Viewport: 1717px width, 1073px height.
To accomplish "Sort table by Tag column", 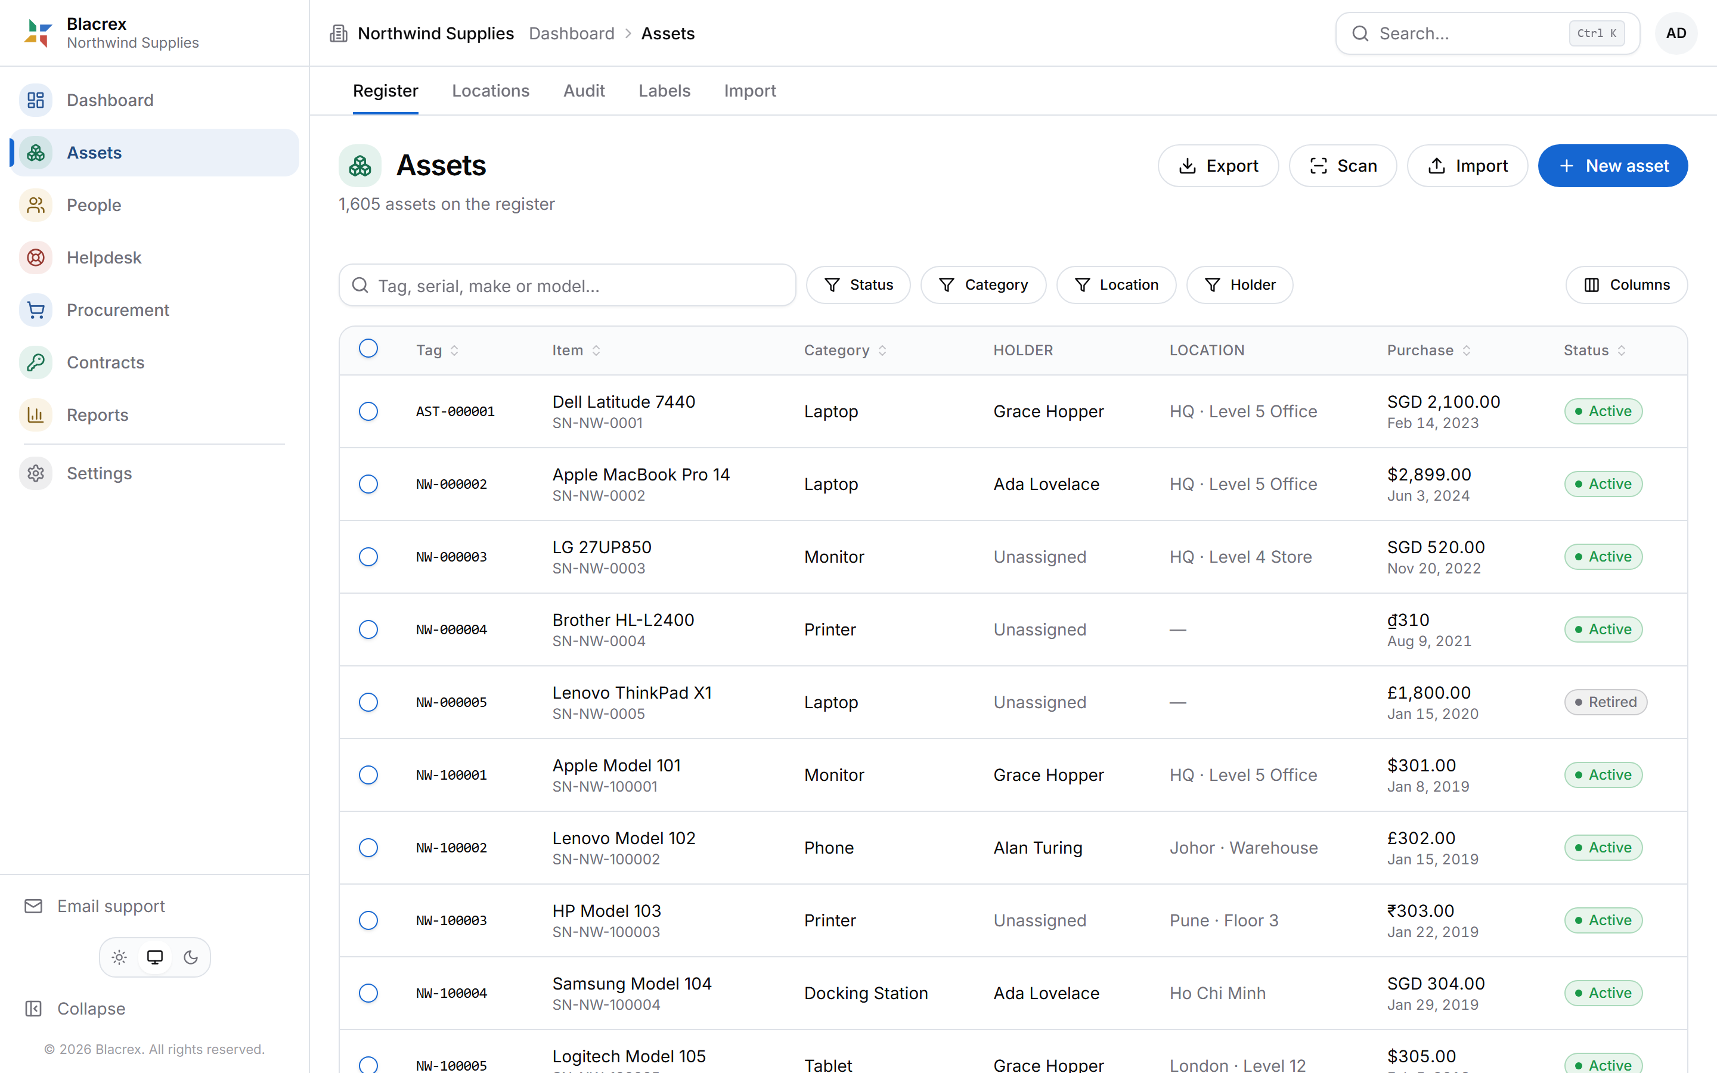I will pos(437,351).
